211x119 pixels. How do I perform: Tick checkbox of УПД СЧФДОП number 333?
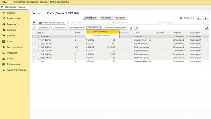[x=34, y=44]
